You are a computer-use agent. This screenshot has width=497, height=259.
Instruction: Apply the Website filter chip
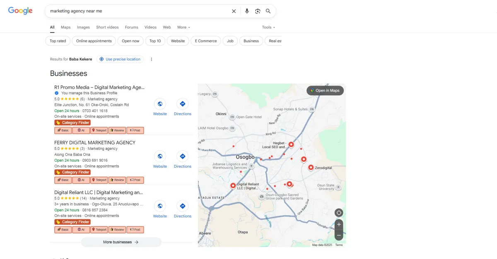coord(178,41)
